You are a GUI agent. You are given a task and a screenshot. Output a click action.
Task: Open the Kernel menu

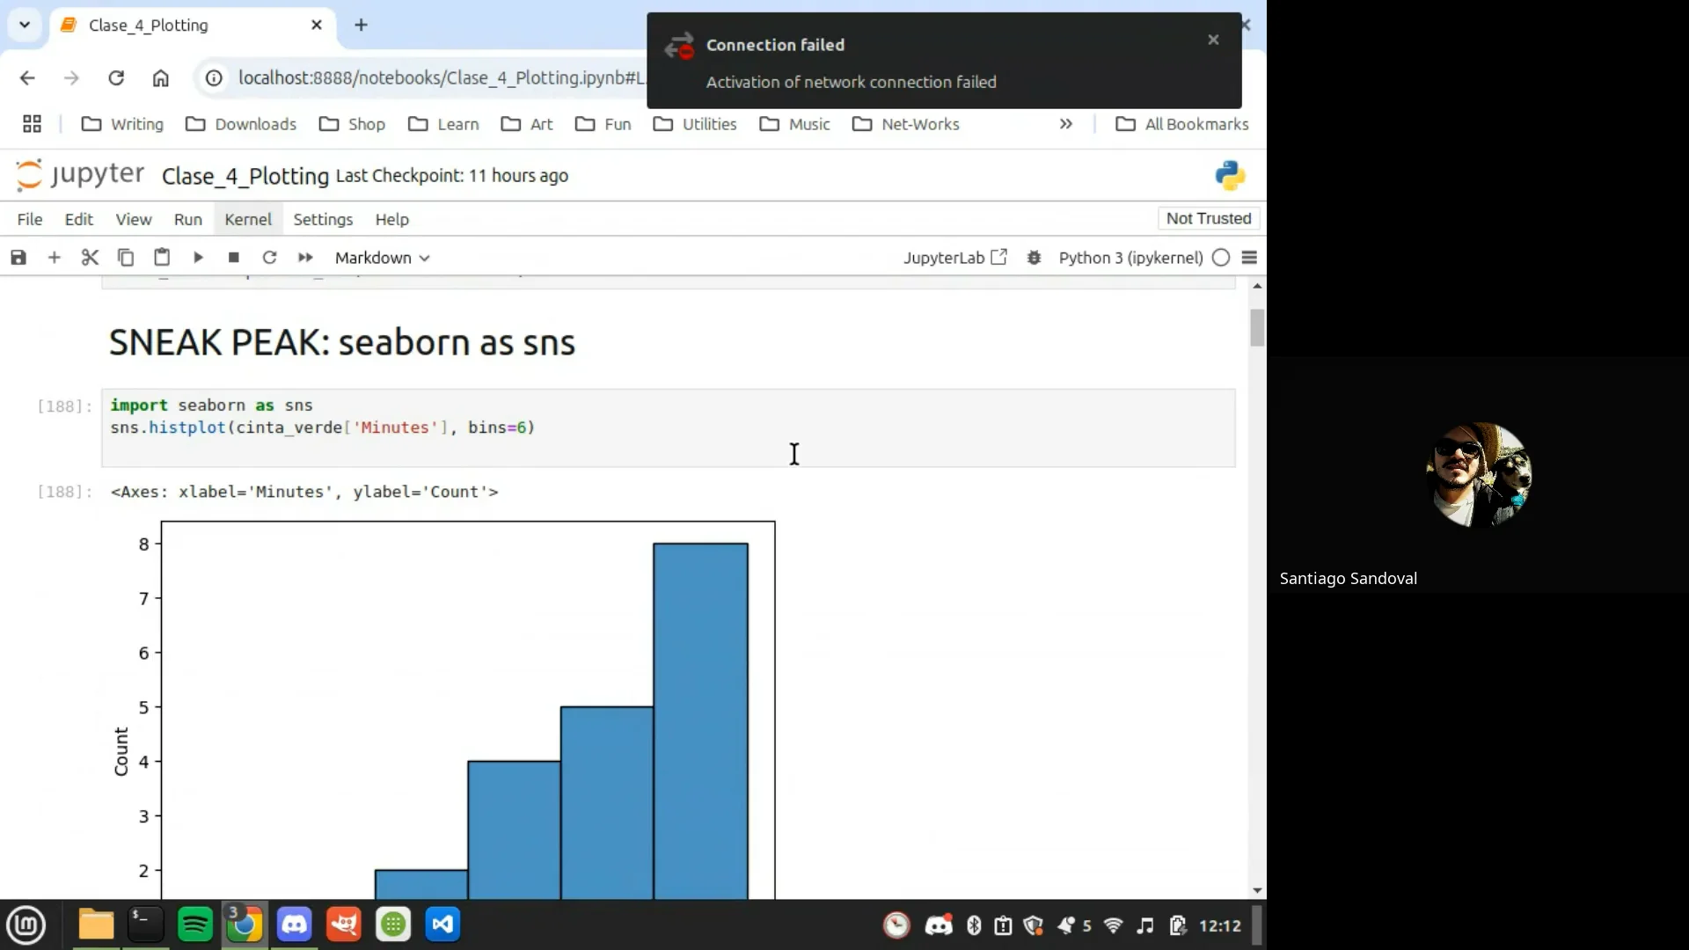[247, 219]
